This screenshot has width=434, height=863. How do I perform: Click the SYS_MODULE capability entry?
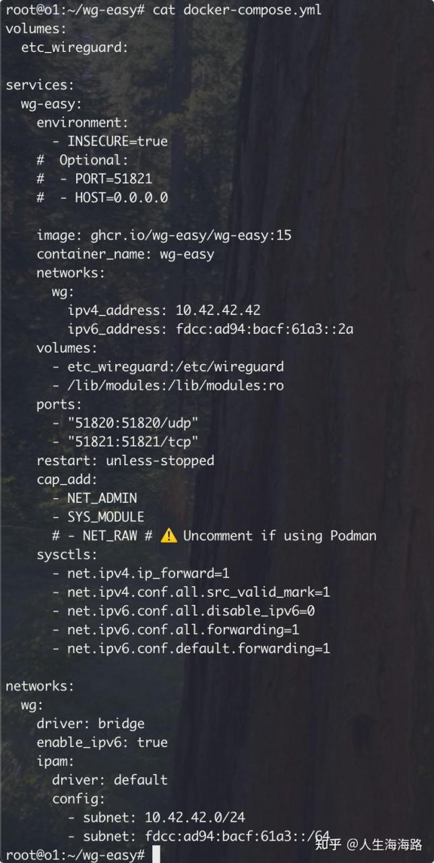click(105, 517)
